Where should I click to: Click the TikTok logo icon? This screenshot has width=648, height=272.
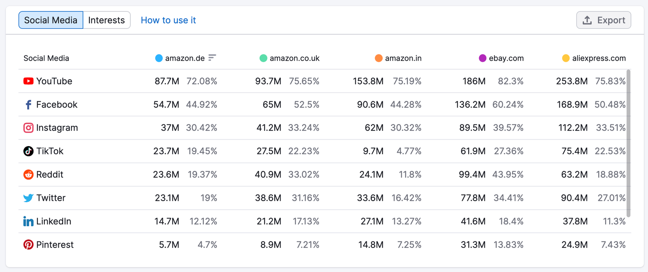[x=28, y=151]
